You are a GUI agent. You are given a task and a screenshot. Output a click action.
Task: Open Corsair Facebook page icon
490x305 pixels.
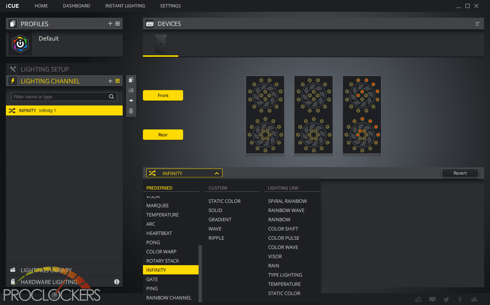[x=460, y=299]
